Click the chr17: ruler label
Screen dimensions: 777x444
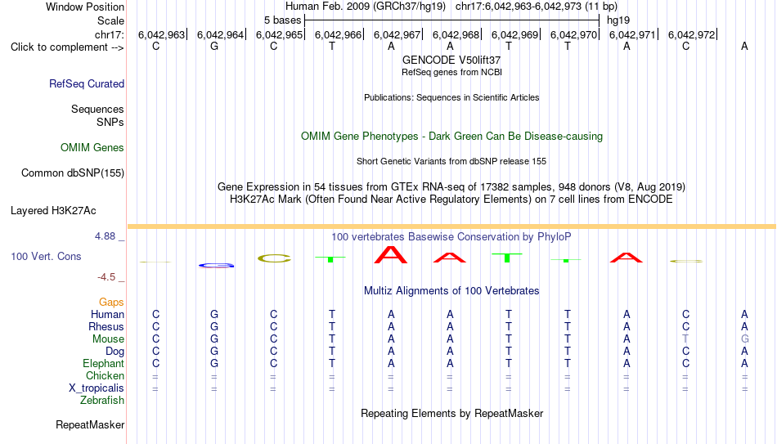(x=109, y=34)
